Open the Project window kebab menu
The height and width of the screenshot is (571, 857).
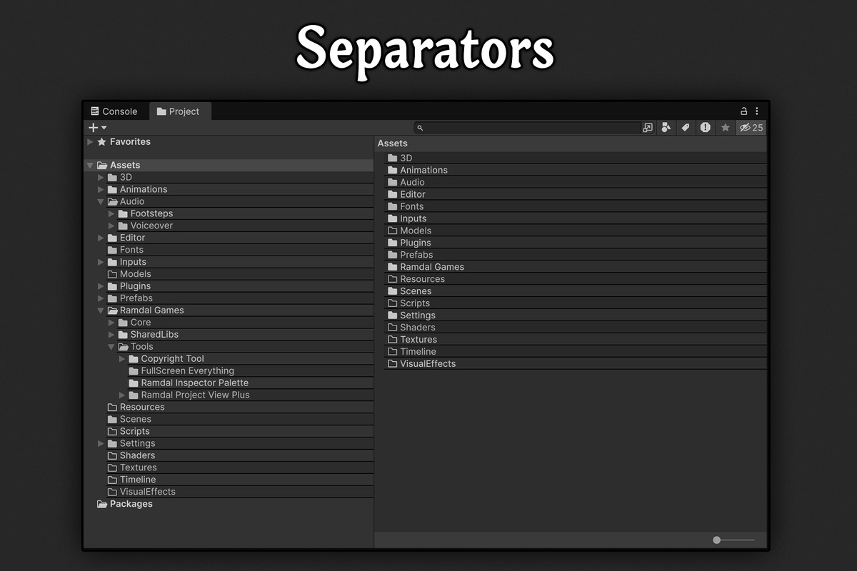coord(756,111)
